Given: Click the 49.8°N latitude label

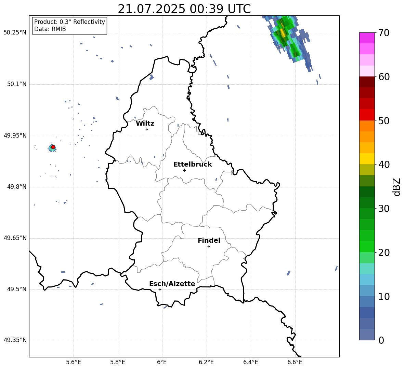Looking at the screenshot, I should [17, 187].
